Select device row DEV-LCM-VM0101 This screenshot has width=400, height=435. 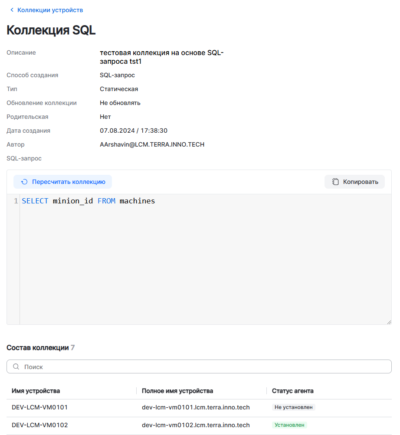coord(40,408)
